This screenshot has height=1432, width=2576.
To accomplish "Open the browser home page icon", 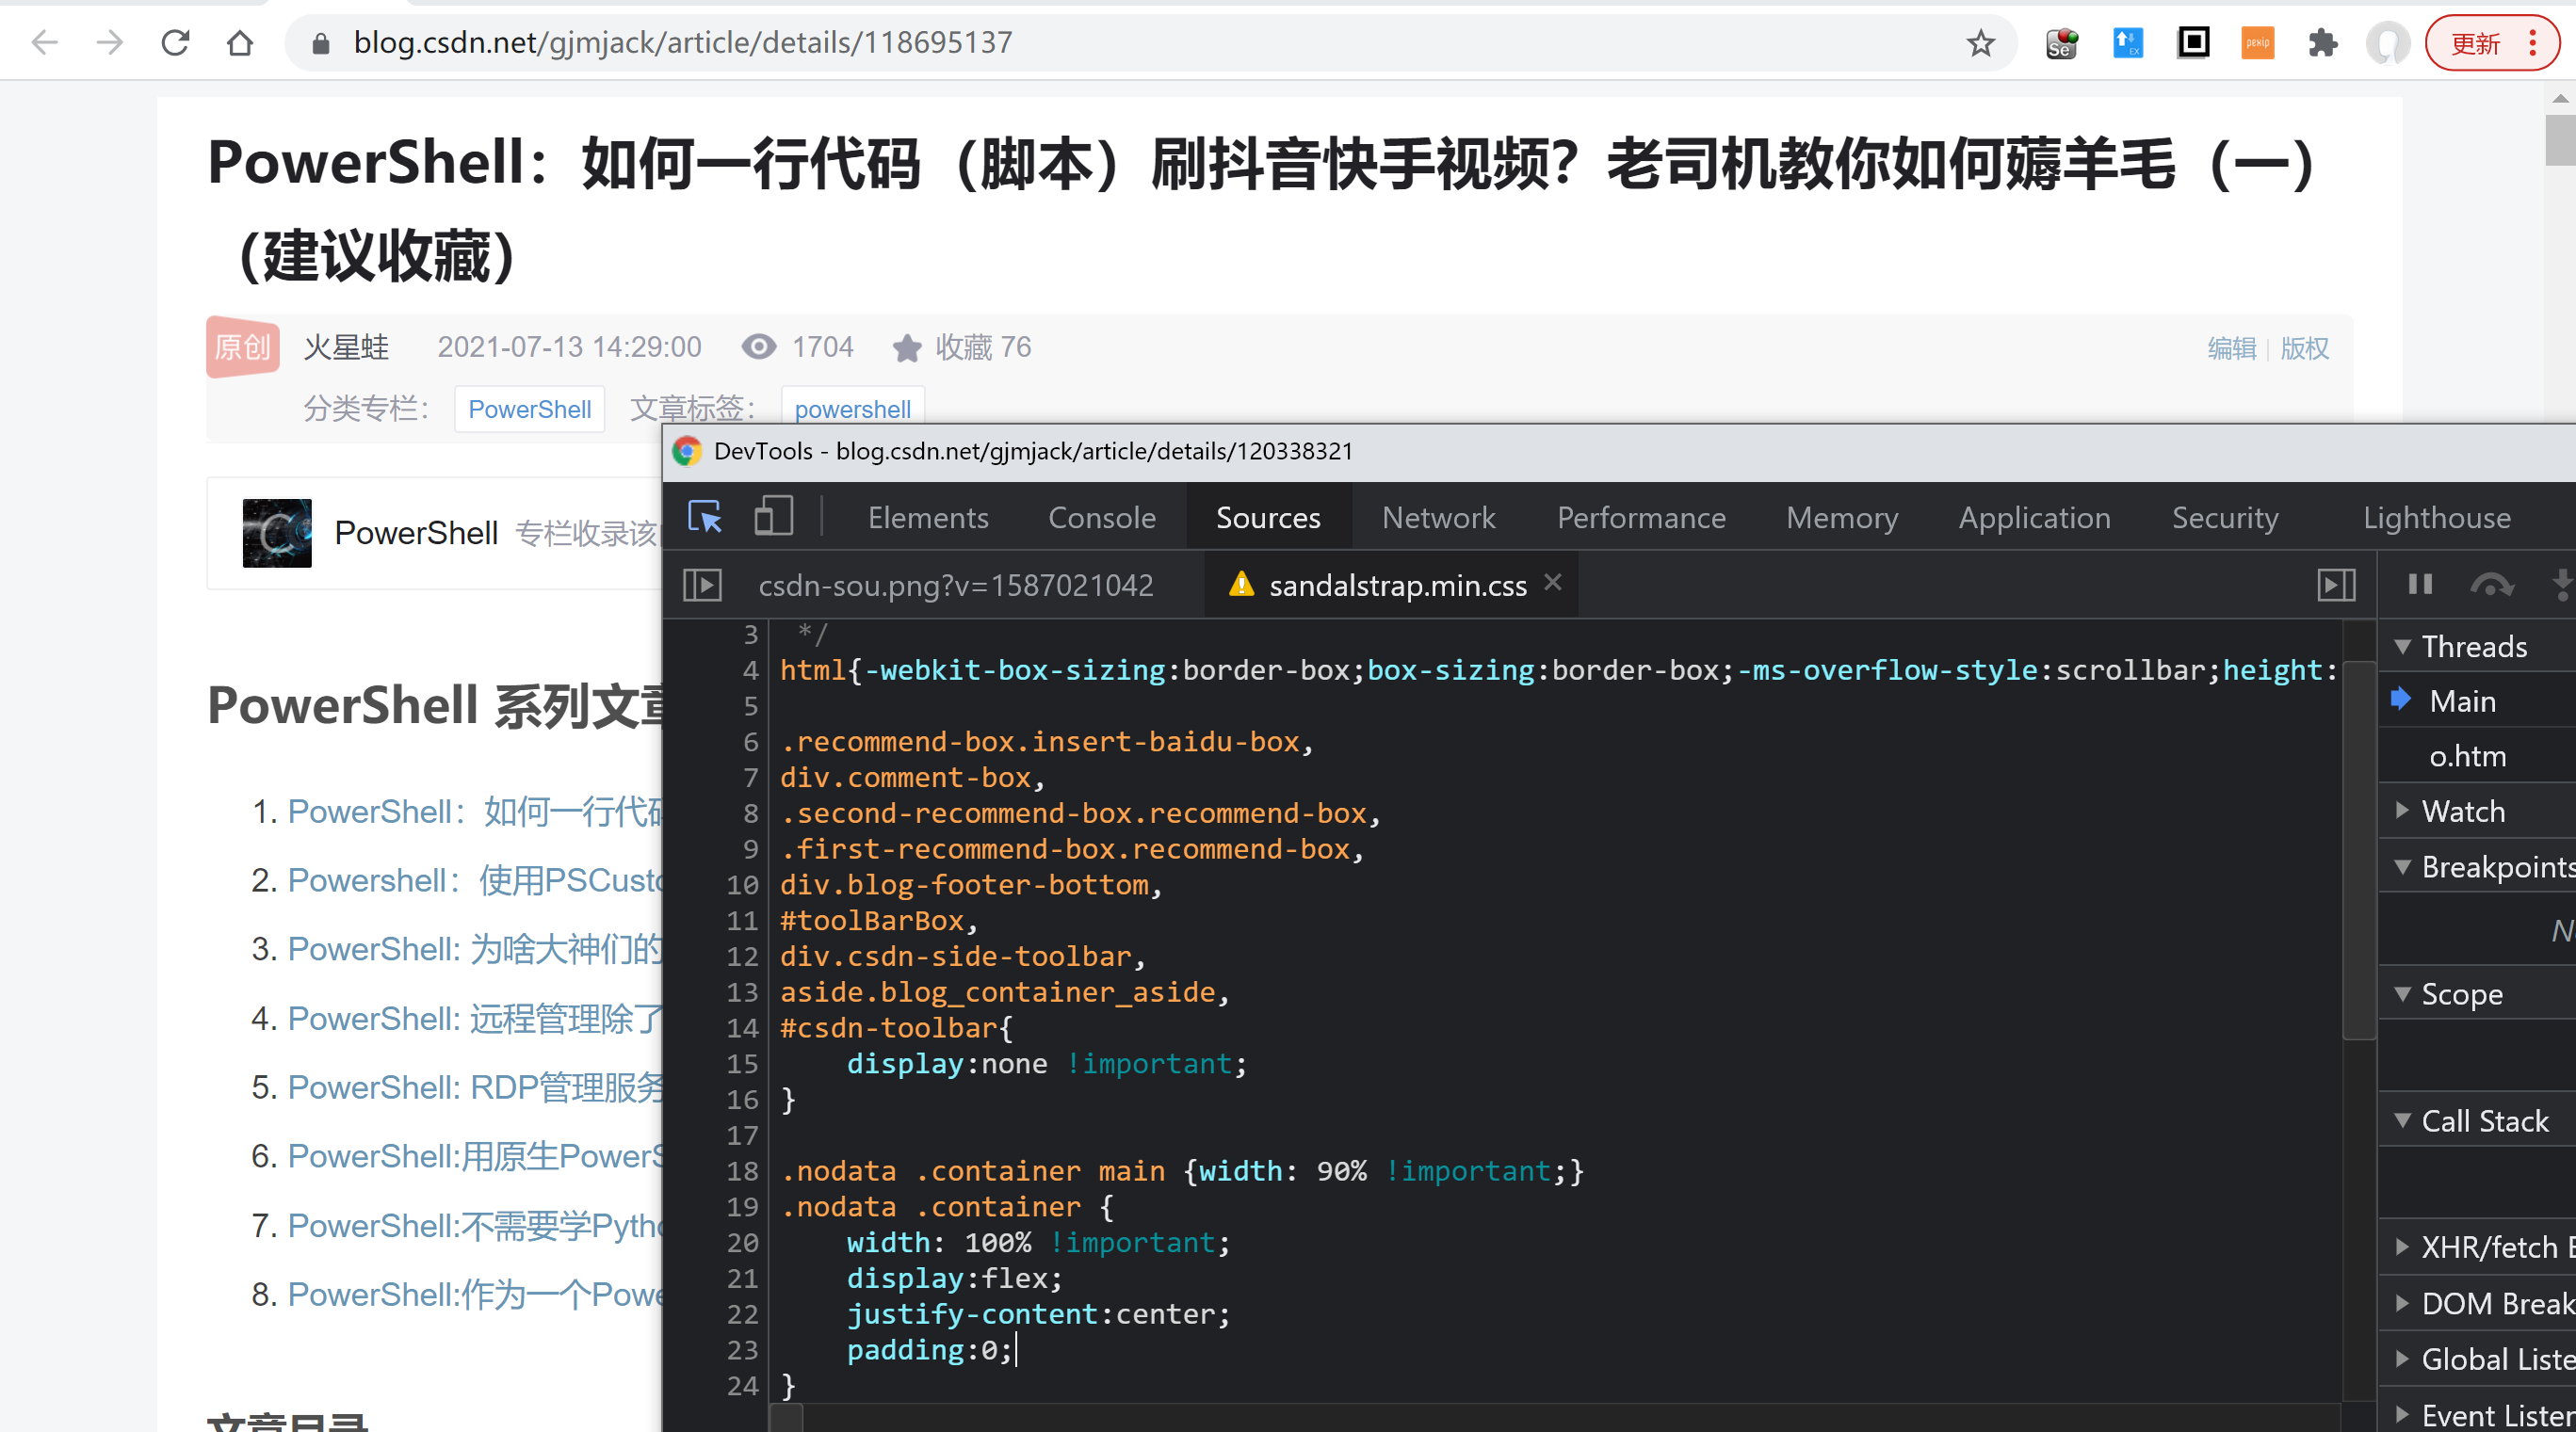I will click(x=240, y=43).
